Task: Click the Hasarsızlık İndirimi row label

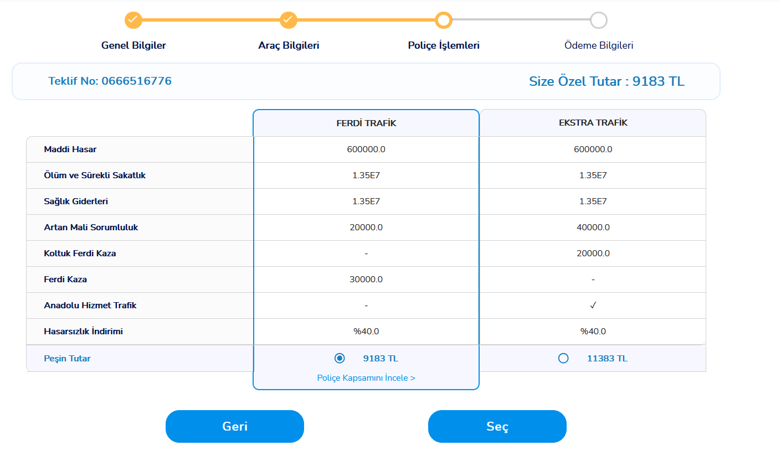Action: coord(83,332)
